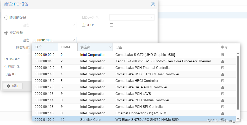Click Comet Lake HECI Controller
247x125 pixels.
tap(137, 81)
